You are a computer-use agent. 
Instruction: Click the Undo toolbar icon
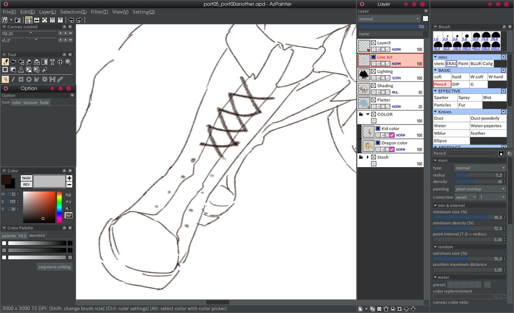tap(71, 20)
